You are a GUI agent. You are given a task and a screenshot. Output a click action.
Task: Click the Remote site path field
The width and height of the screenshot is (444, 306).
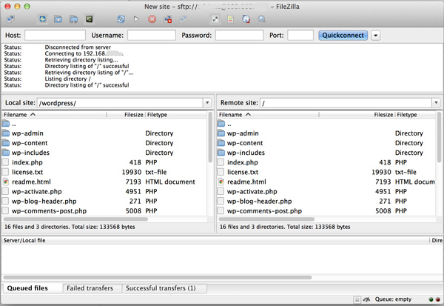(346, 103)
